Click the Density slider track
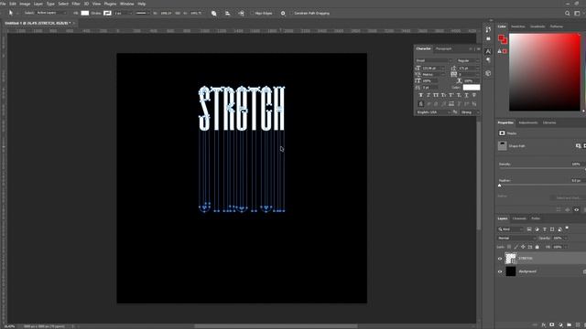This screenshot has width=586, height=329. click(x=541, y=168)
